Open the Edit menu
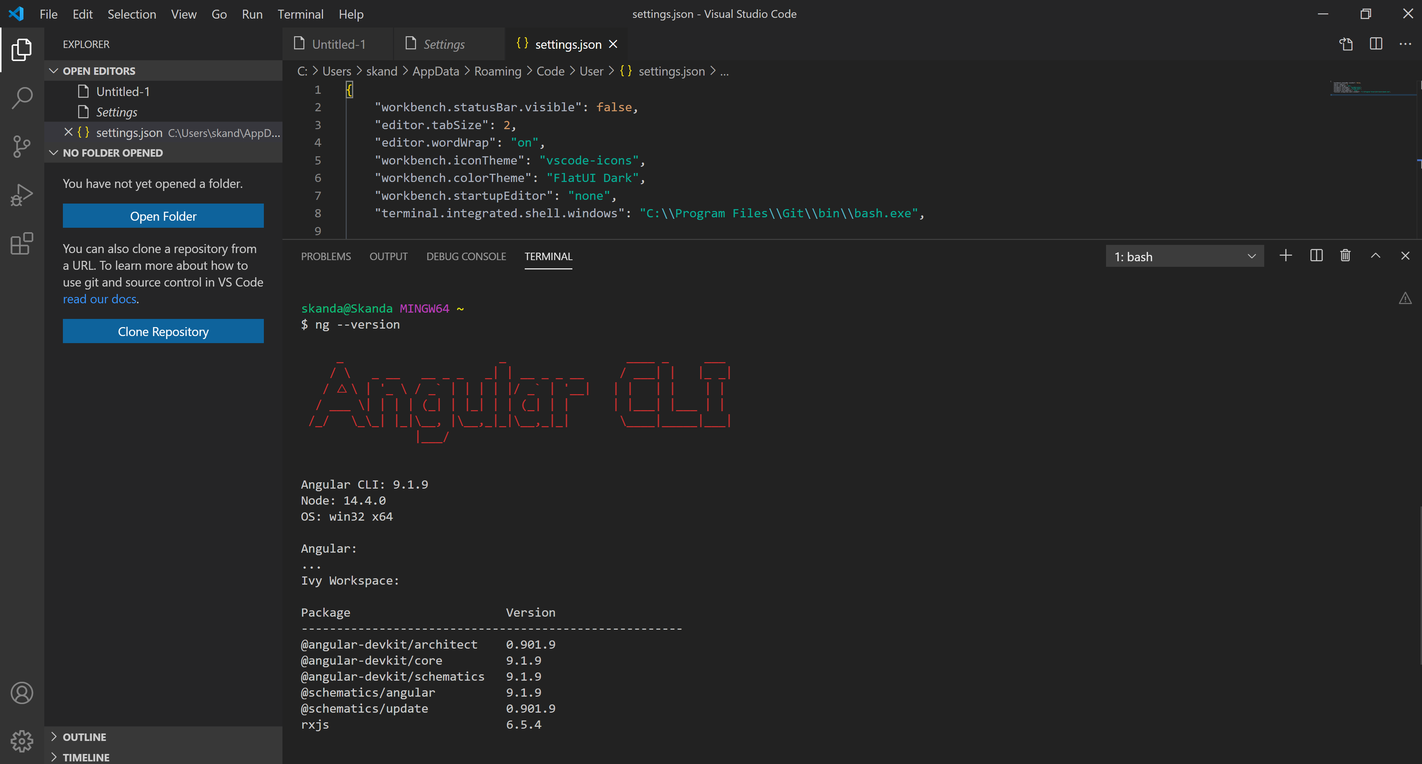 coord(83,14)
